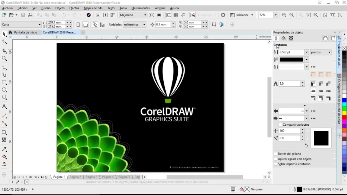The image size is (347, 195).
Task: Select the Shape tool
Action: [4, 42]
